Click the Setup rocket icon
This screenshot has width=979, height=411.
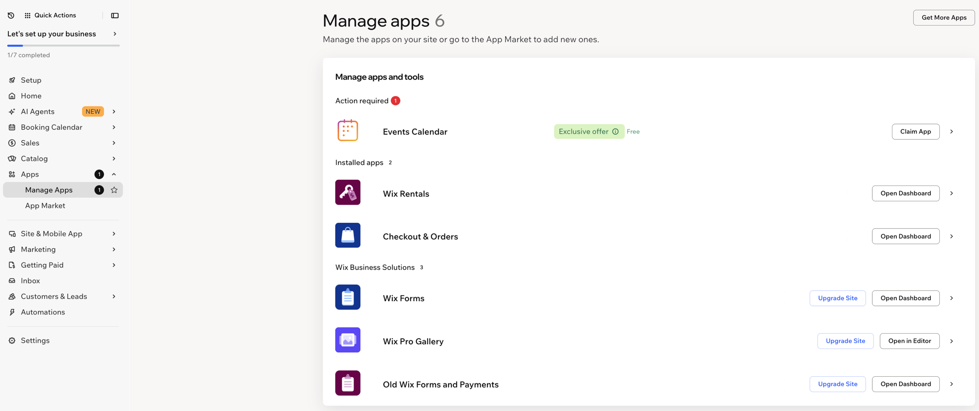(x=12, y=81)
